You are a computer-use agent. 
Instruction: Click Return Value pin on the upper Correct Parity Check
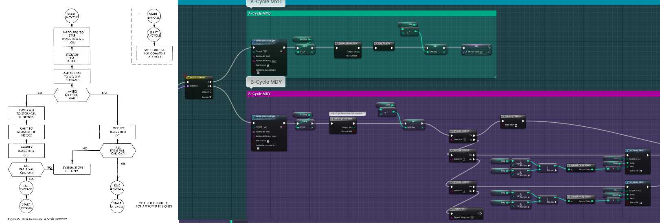592,169
